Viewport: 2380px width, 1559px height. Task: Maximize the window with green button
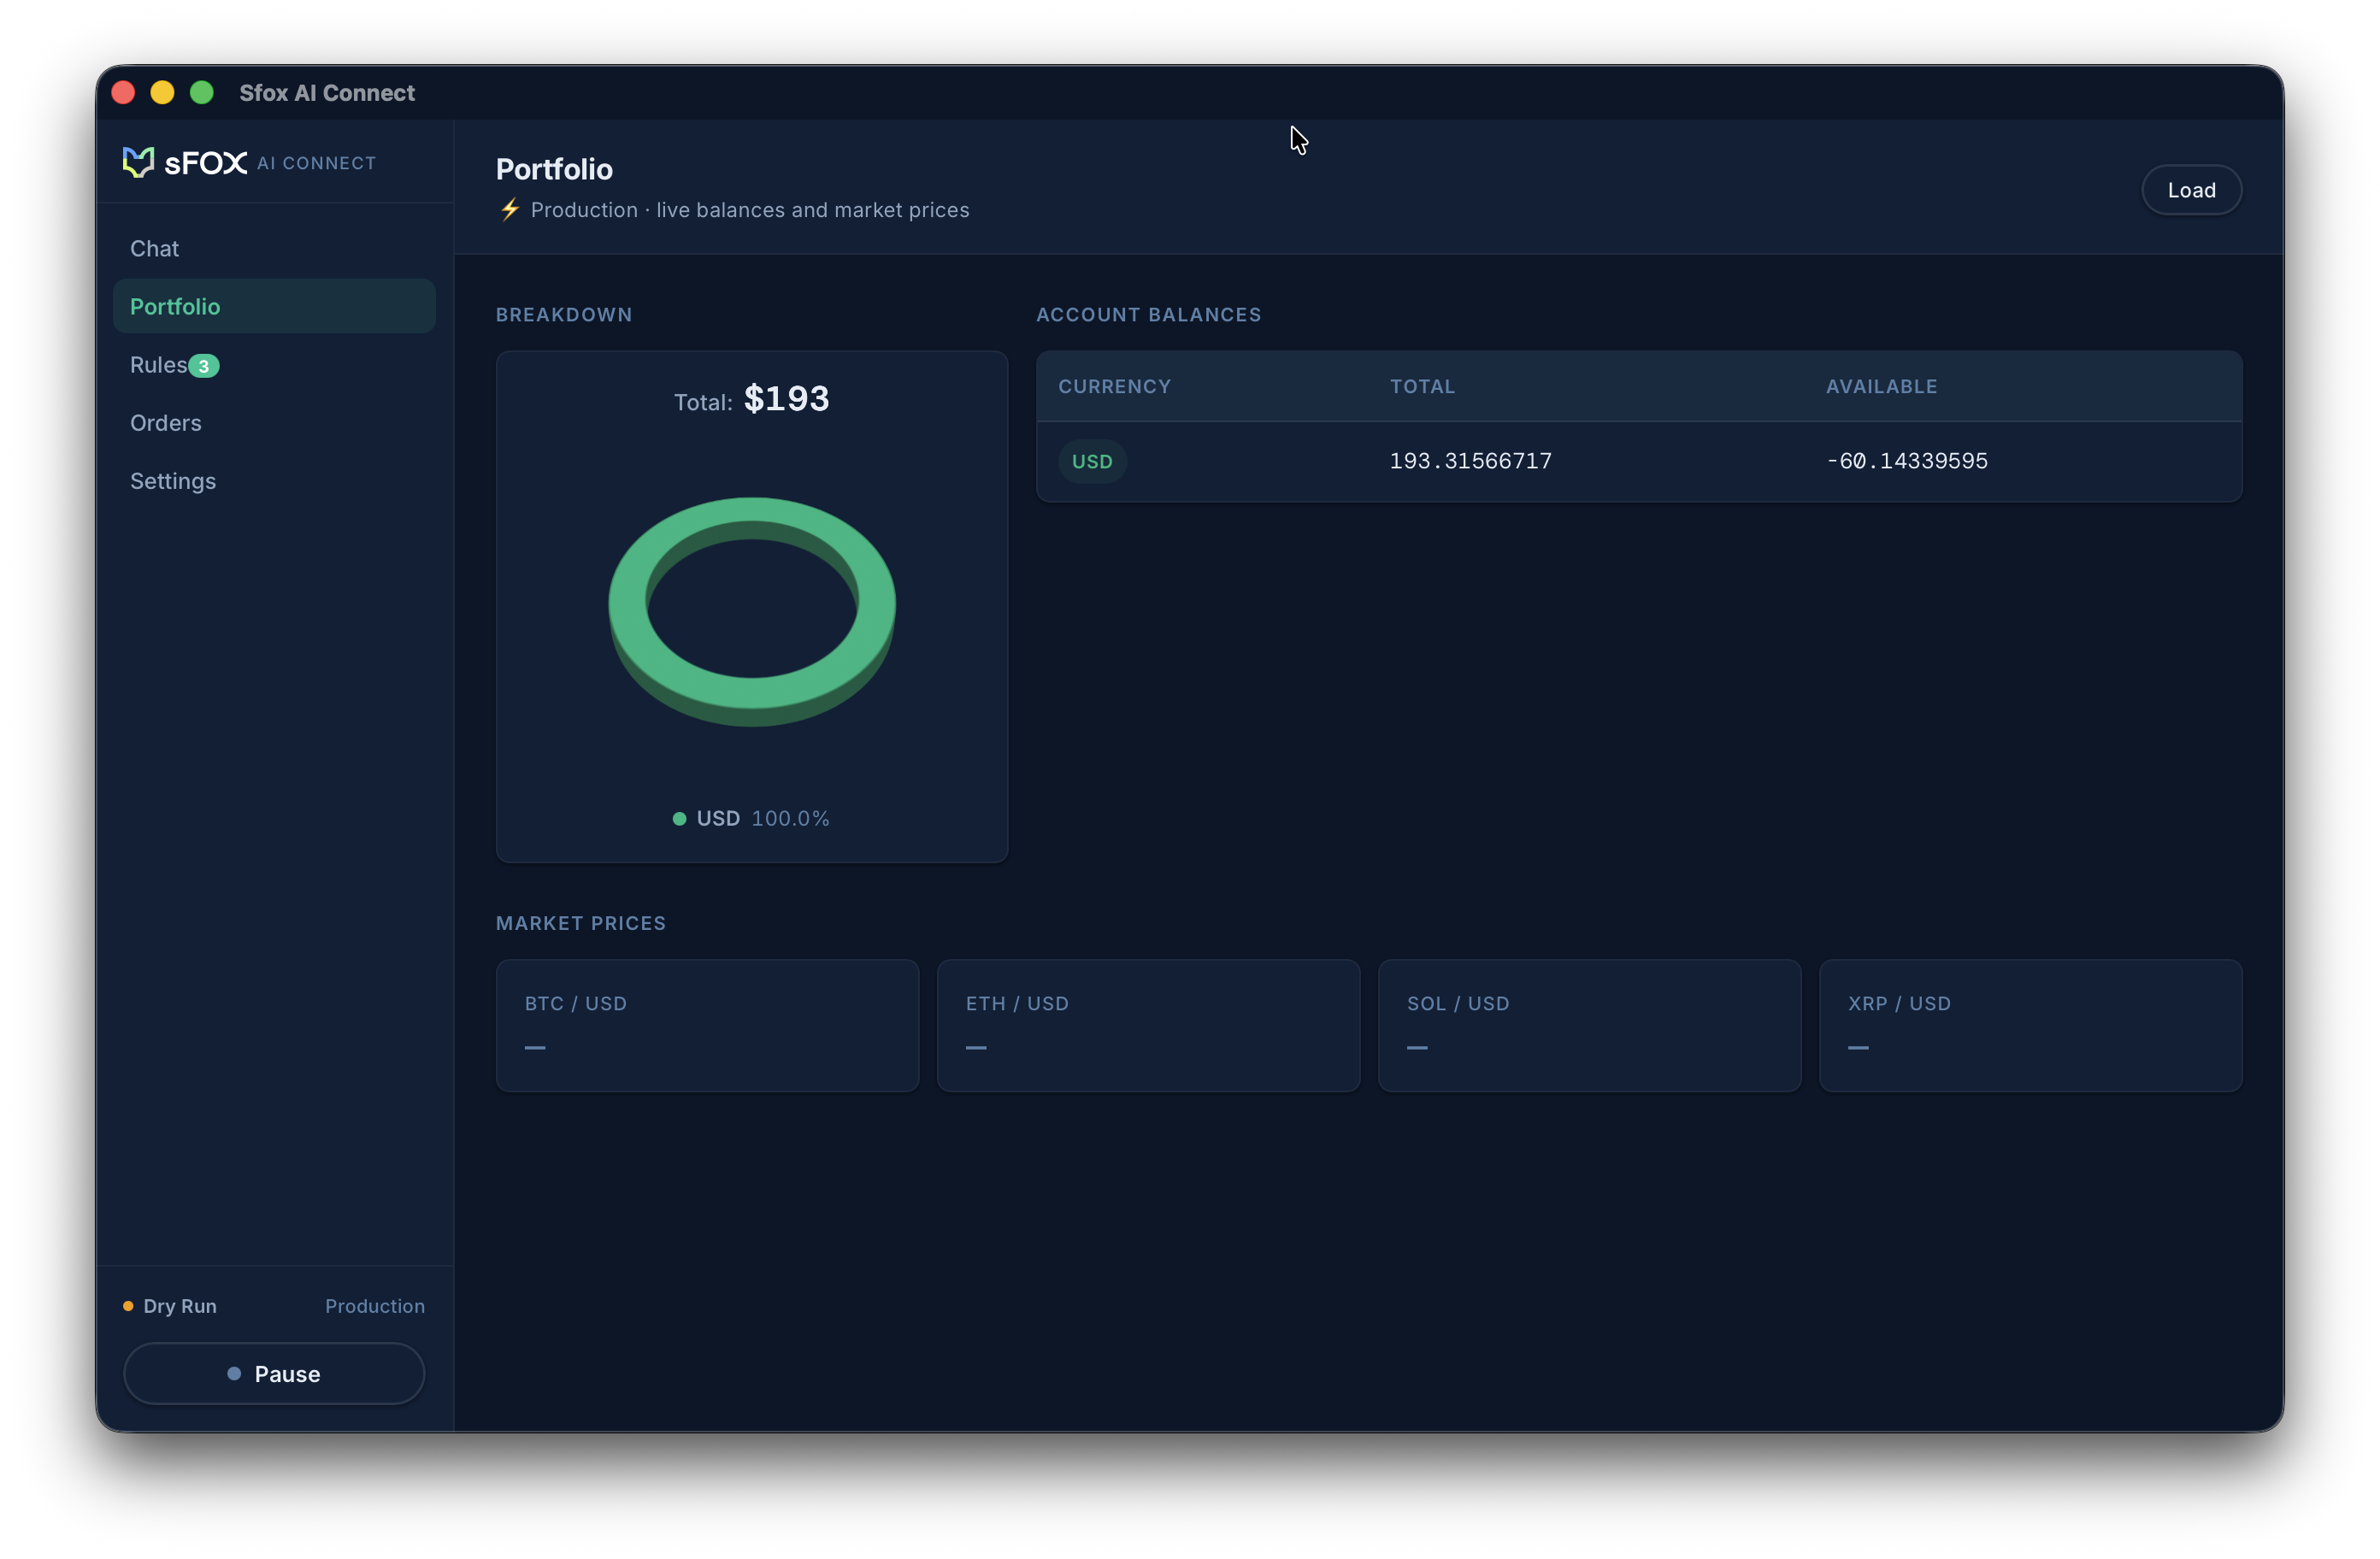pos(202,93)
